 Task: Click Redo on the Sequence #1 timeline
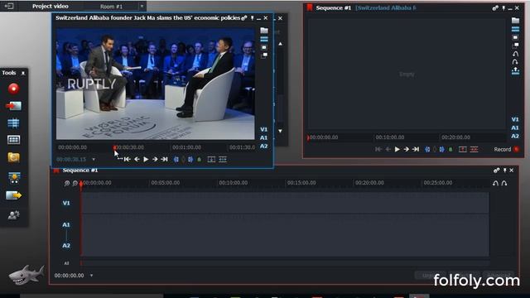[504, 183]
